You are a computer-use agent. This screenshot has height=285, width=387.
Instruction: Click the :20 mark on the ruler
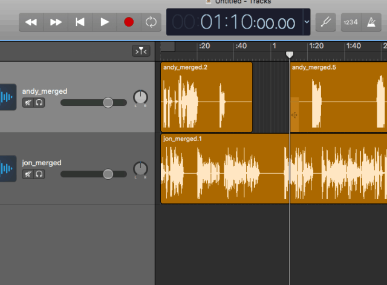coord(204,46)
